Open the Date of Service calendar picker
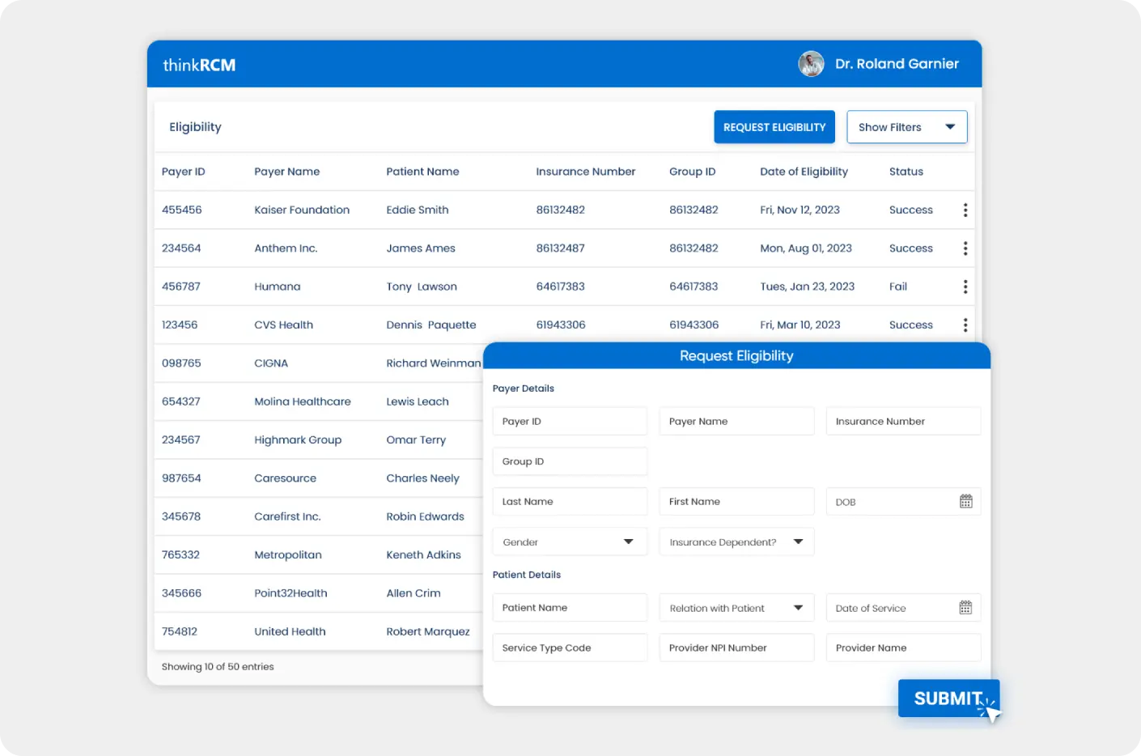Viewport: 1141px width, 756px height. pos(965,607)
